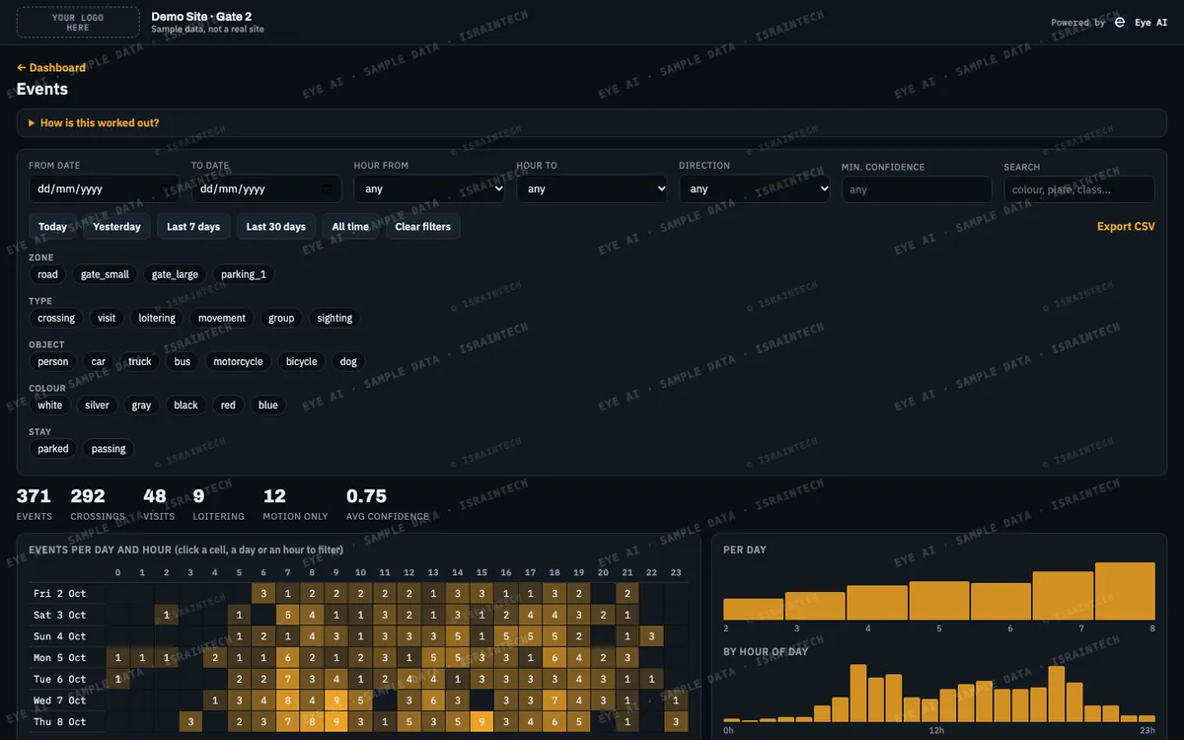The image size is (1184, 740).
Task: Open the Direction dropdown
Action: coord(755,188)
